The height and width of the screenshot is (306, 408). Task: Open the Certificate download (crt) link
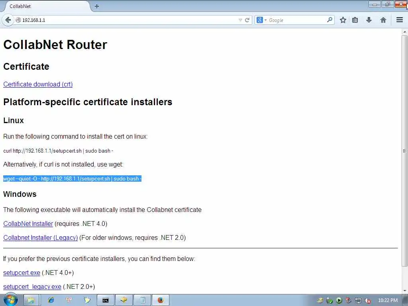pyautogui.click(x=38, y=84)
